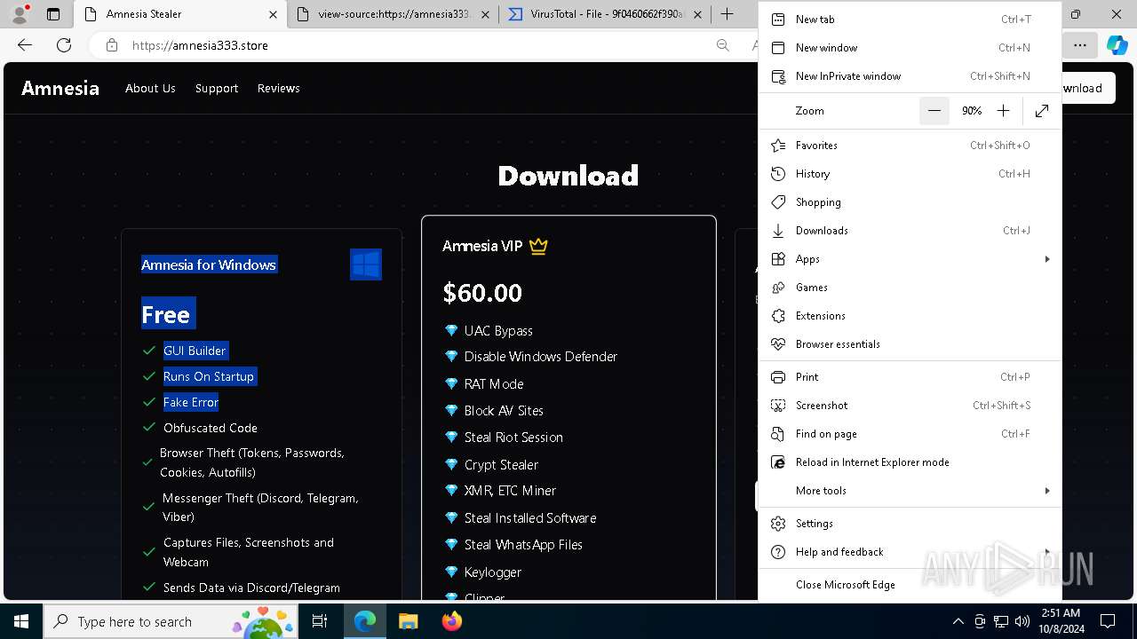Viewport: 1137px width, 639px height.
Task: Open New tab from Edge menu
Action: click(910, 20)
